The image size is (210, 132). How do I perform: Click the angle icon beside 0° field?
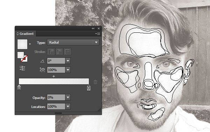click(42, 61)
